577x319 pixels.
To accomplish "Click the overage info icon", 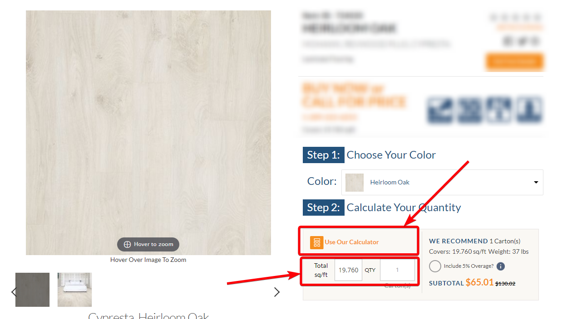I will tap(501, 266).
